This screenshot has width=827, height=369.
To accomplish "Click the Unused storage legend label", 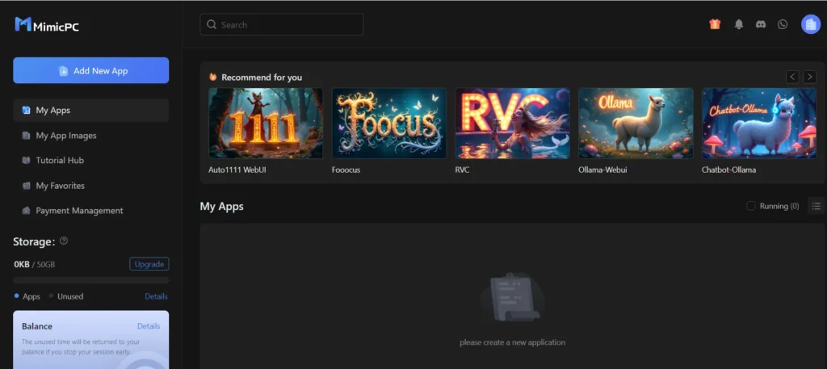I will 70,296.
